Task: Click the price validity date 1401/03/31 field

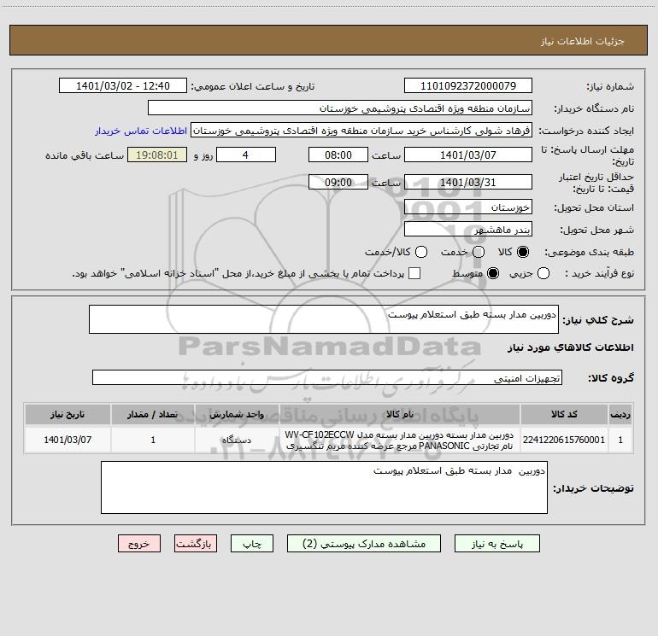Action: tap(468, 183)
